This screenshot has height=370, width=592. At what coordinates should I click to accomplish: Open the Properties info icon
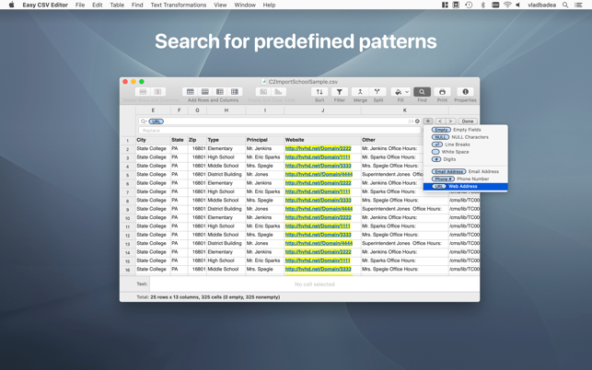[465, 92]
